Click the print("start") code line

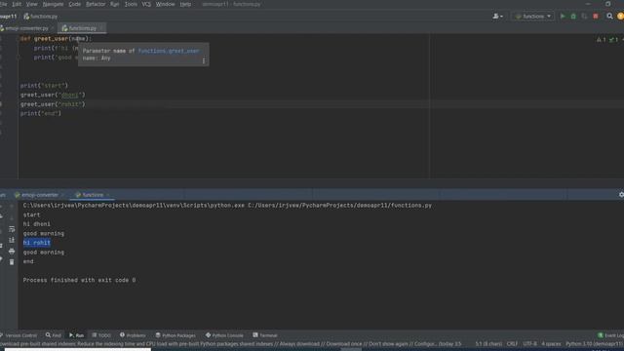44,86
